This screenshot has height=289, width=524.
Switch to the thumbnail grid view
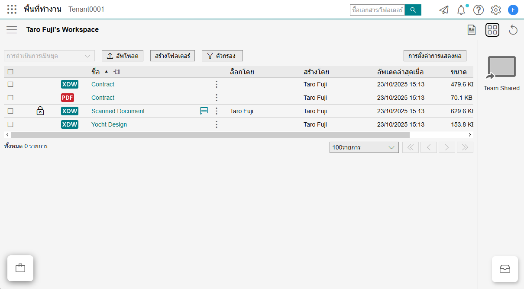click(492, 30)
